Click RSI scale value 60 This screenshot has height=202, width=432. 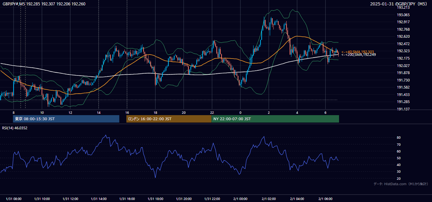point(399,151)
